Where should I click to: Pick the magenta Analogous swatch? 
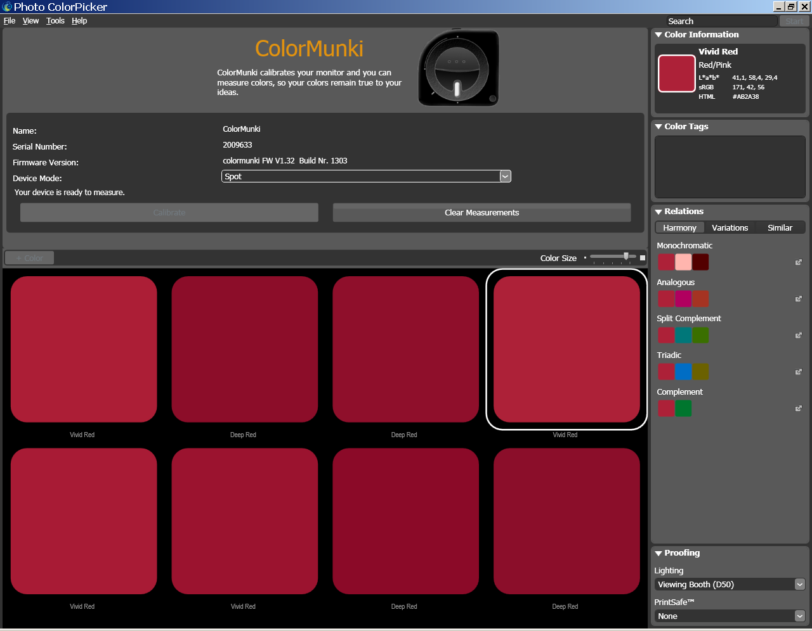point(683,299)
